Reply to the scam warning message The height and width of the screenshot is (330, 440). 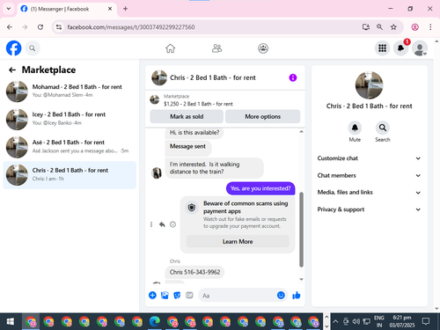162,224
